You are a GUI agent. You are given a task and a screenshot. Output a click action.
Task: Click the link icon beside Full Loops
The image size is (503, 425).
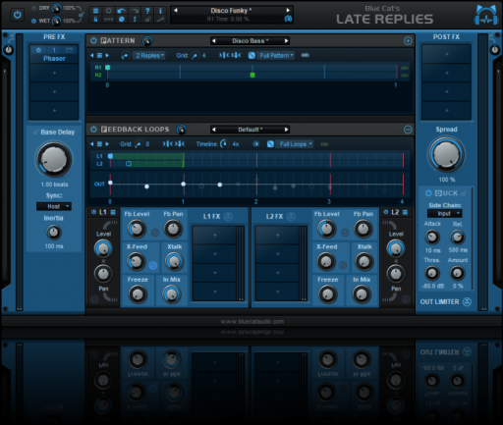click(324, 144)
